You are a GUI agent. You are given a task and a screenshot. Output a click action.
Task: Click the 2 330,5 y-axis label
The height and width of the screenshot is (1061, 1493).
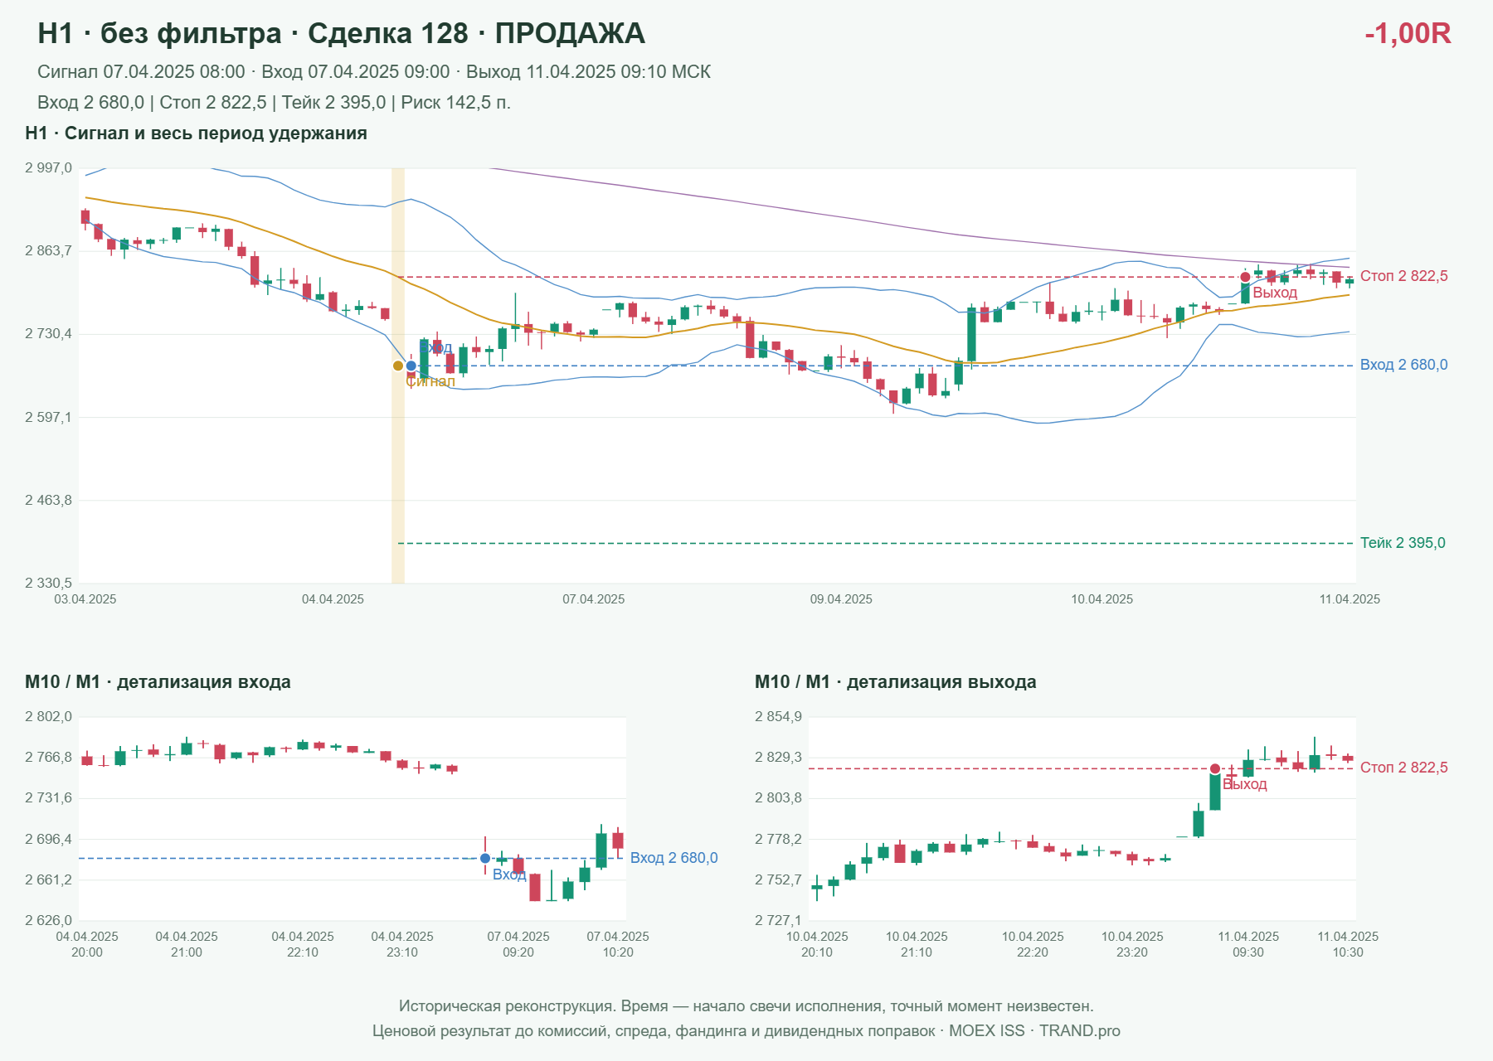click(48, 584)
